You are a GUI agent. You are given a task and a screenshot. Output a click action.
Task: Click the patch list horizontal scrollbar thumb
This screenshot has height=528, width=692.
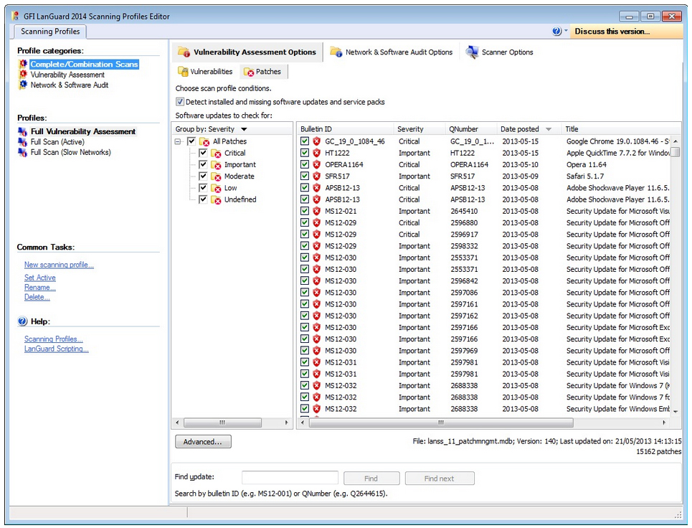pos(441,423)
